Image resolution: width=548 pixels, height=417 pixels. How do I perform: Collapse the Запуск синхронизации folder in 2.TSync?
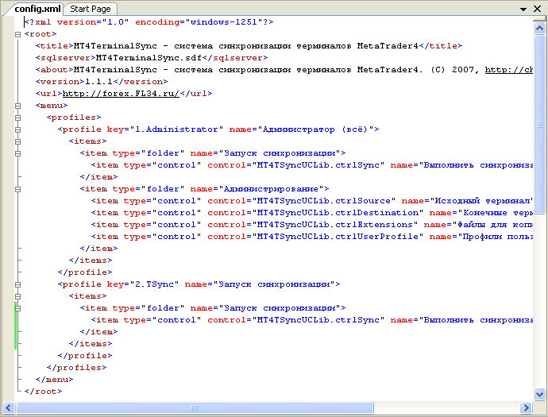(17, 308)
